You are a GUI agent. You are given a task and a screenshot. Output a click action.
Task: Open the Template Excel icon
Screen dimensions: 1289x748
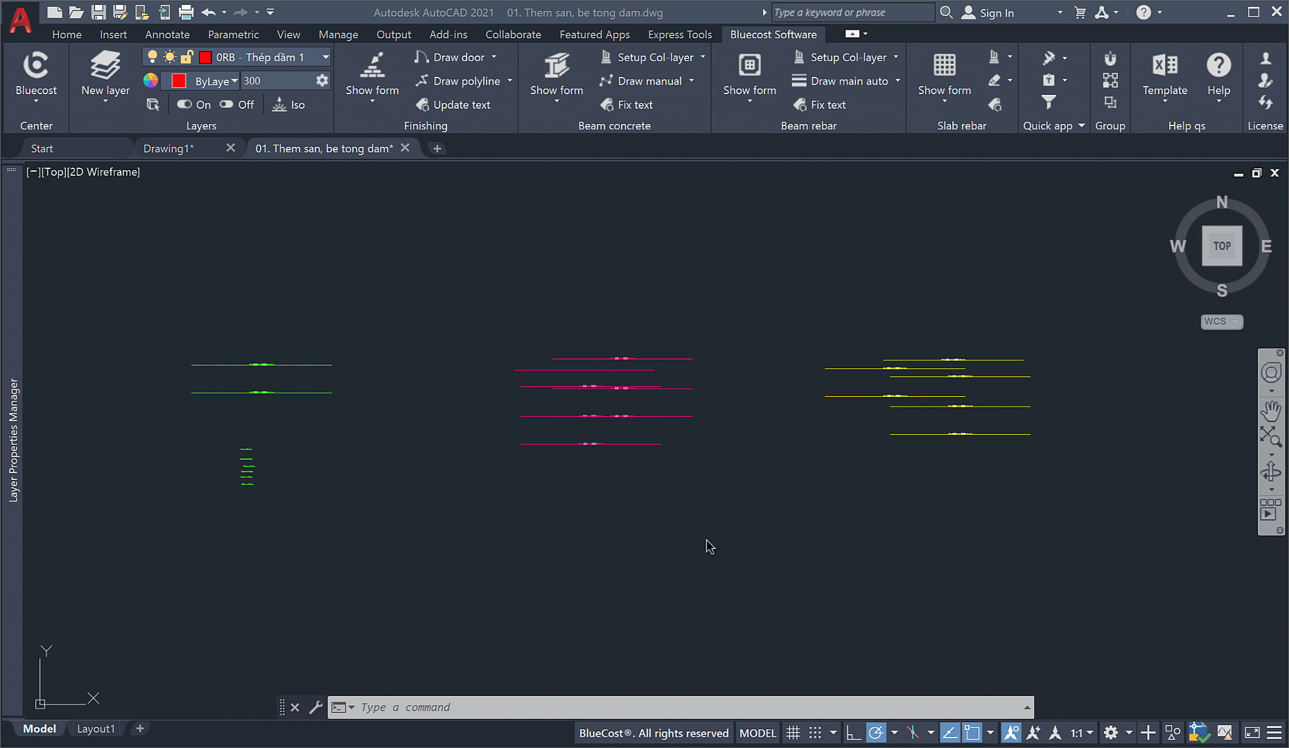(1164, 66)
